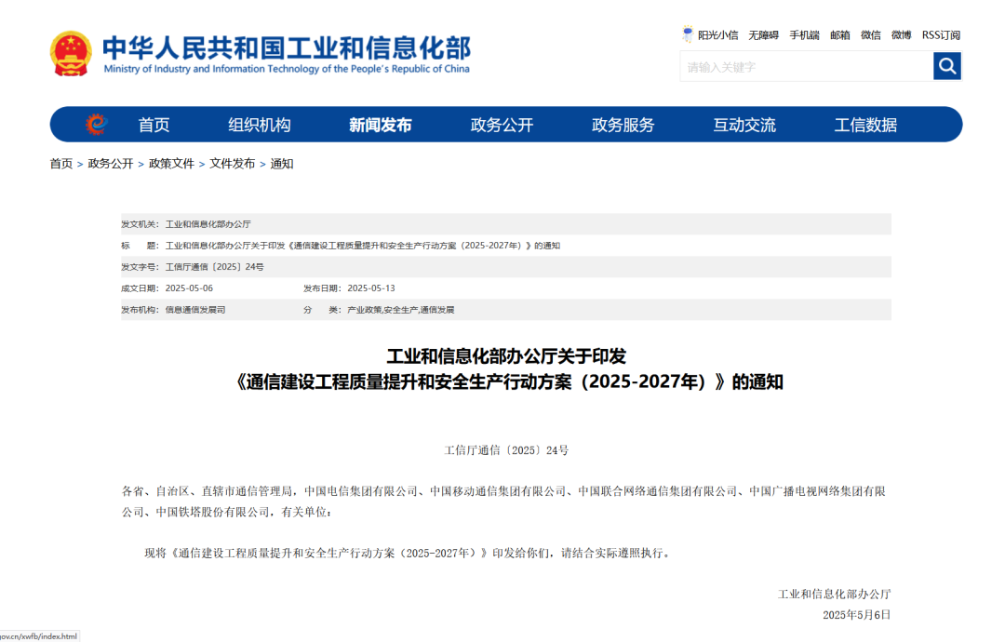Click the 分类 value 产业政策,安全生产,通信发展

coord(400,310)
